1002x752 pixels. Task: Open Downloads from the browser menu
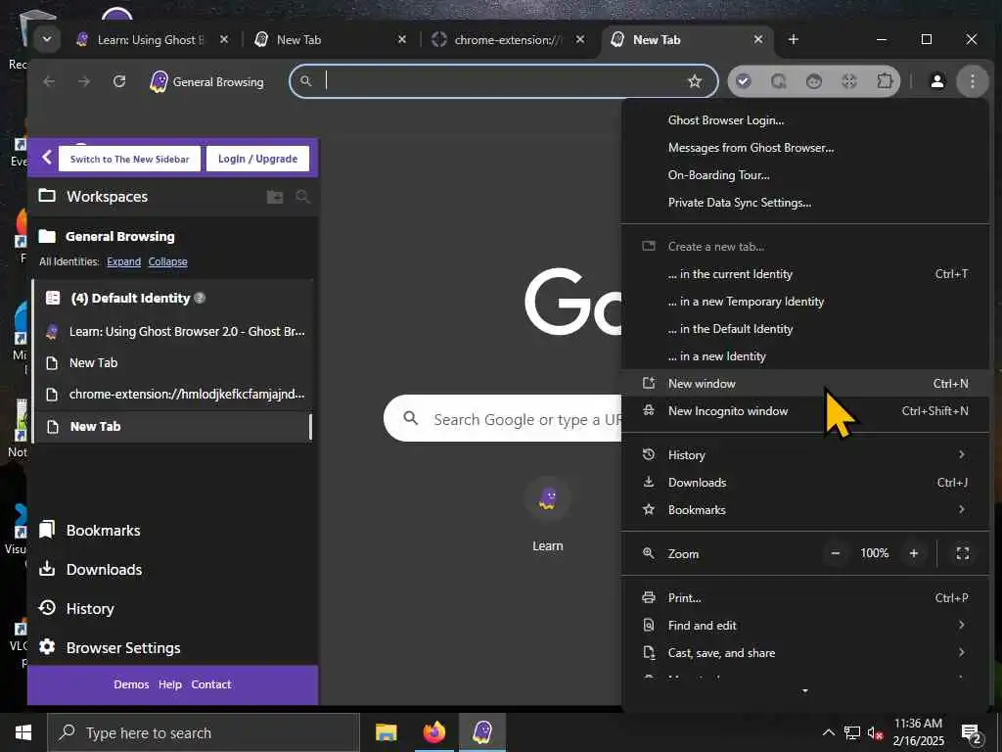(805, 482)
